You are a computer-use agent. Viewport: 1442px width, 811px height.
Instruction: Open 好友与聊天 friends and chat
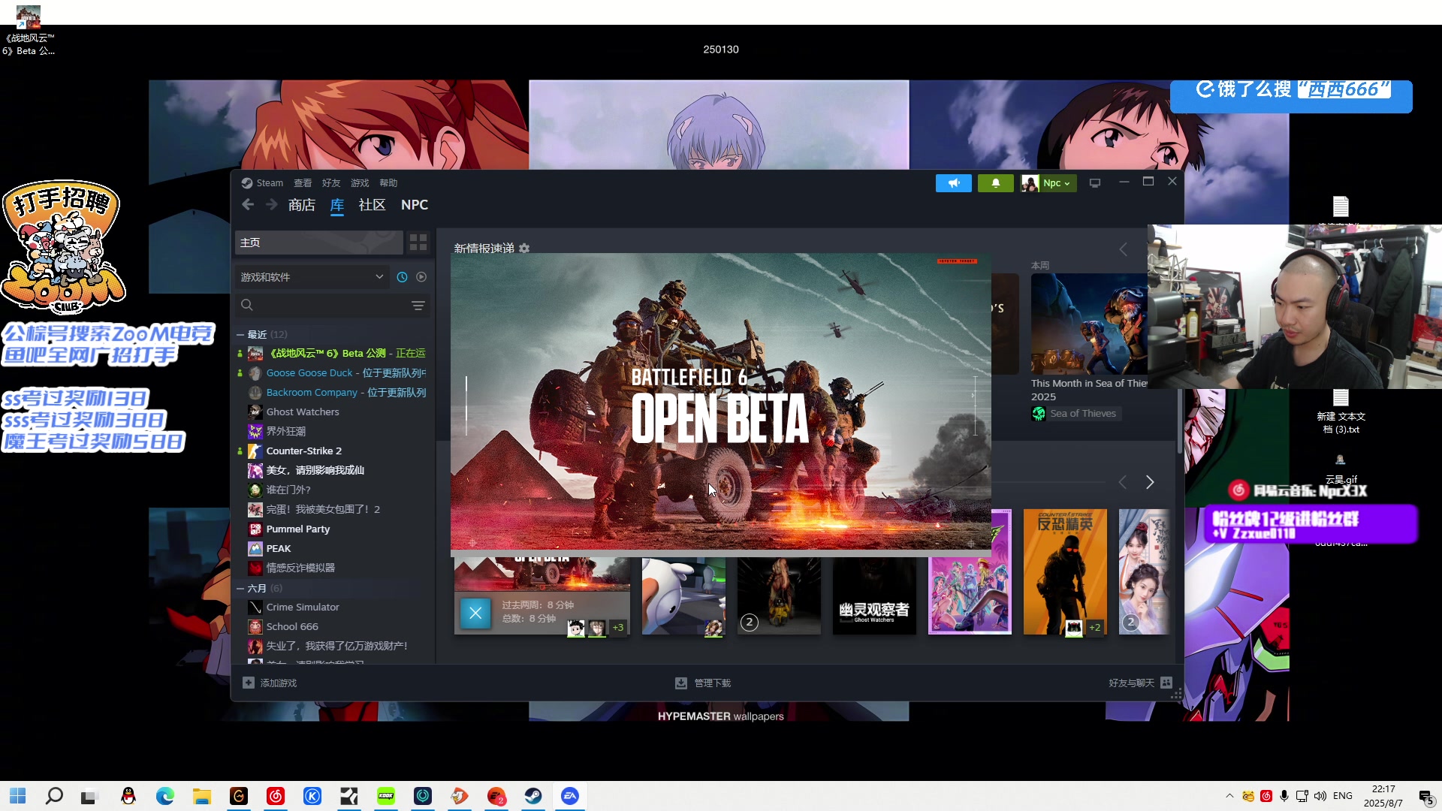tap(1140, 683)
